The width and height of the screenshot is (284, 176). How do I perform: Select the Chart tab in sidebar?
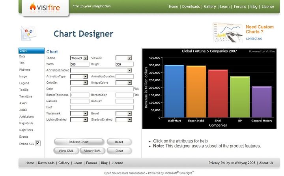[x=32, y=51]
